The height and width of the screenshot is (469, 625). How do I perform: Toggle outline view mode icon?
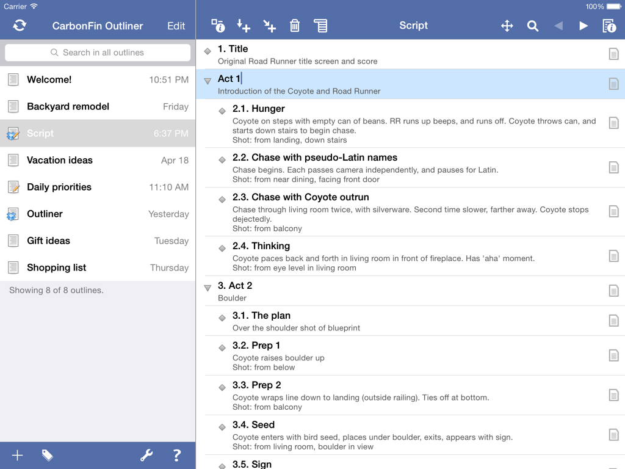[320, 26]
